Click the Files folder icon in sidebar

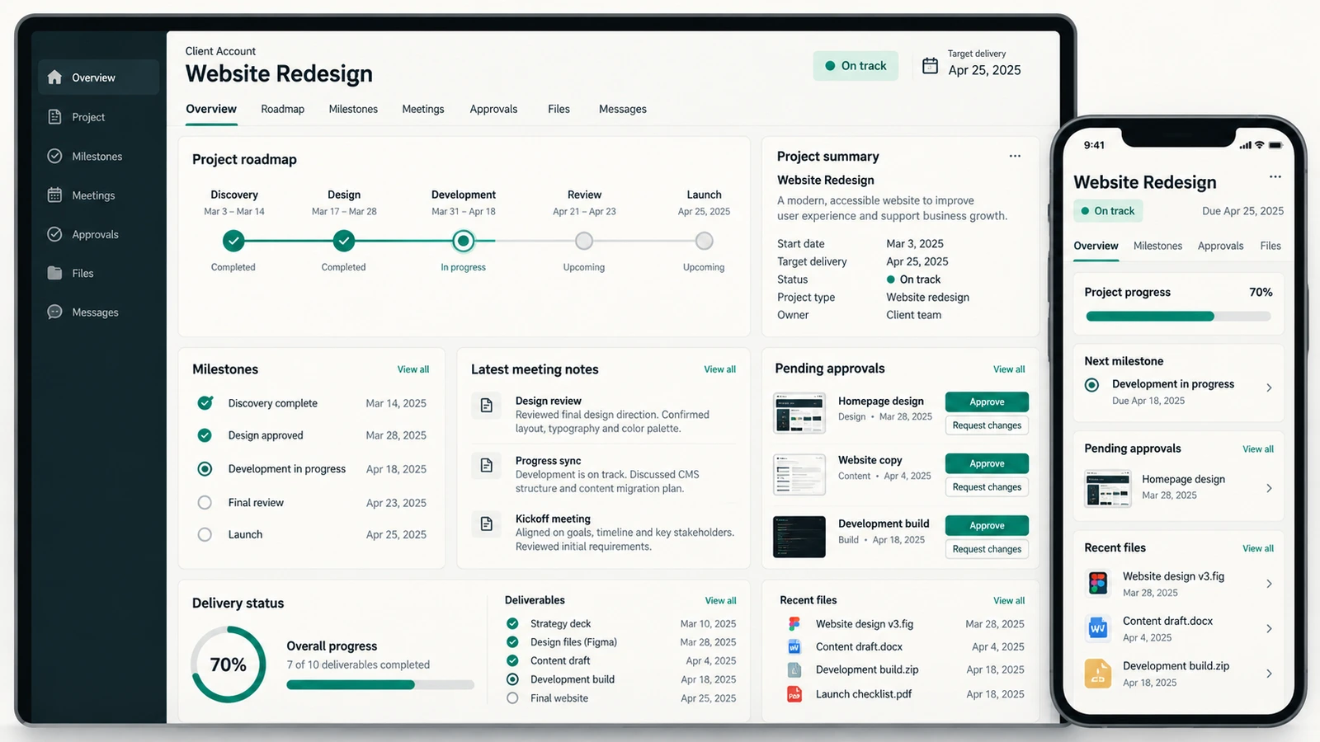(x=54, y=273)
